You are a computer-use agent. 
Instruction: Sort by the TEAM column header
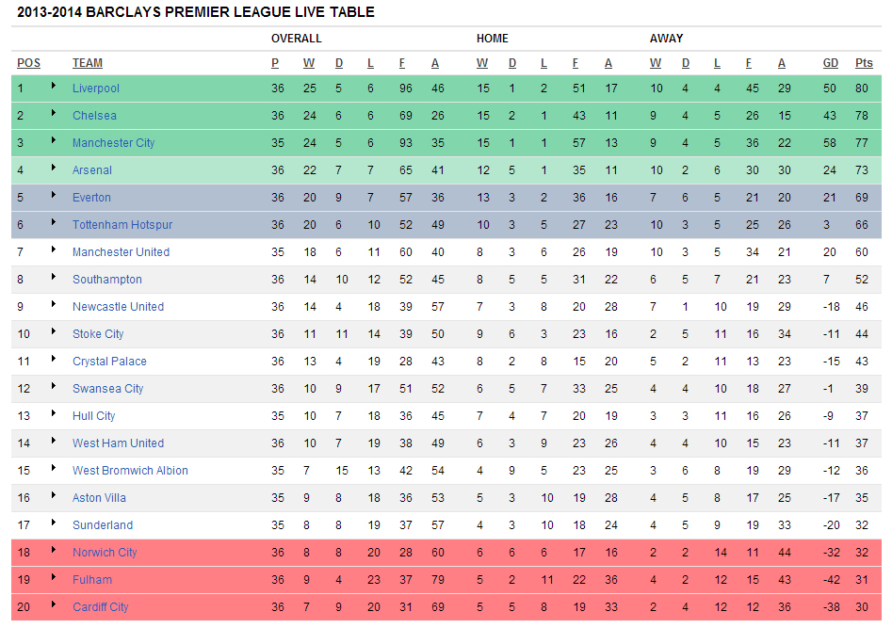[x=88, y=63]
